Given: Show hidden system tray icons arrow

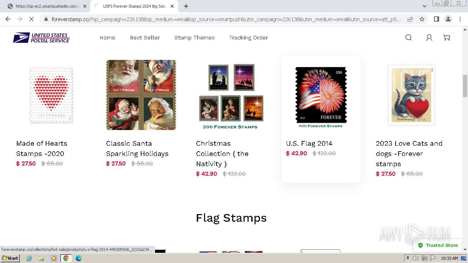Looking at the screenshot, I should (408, 258).
